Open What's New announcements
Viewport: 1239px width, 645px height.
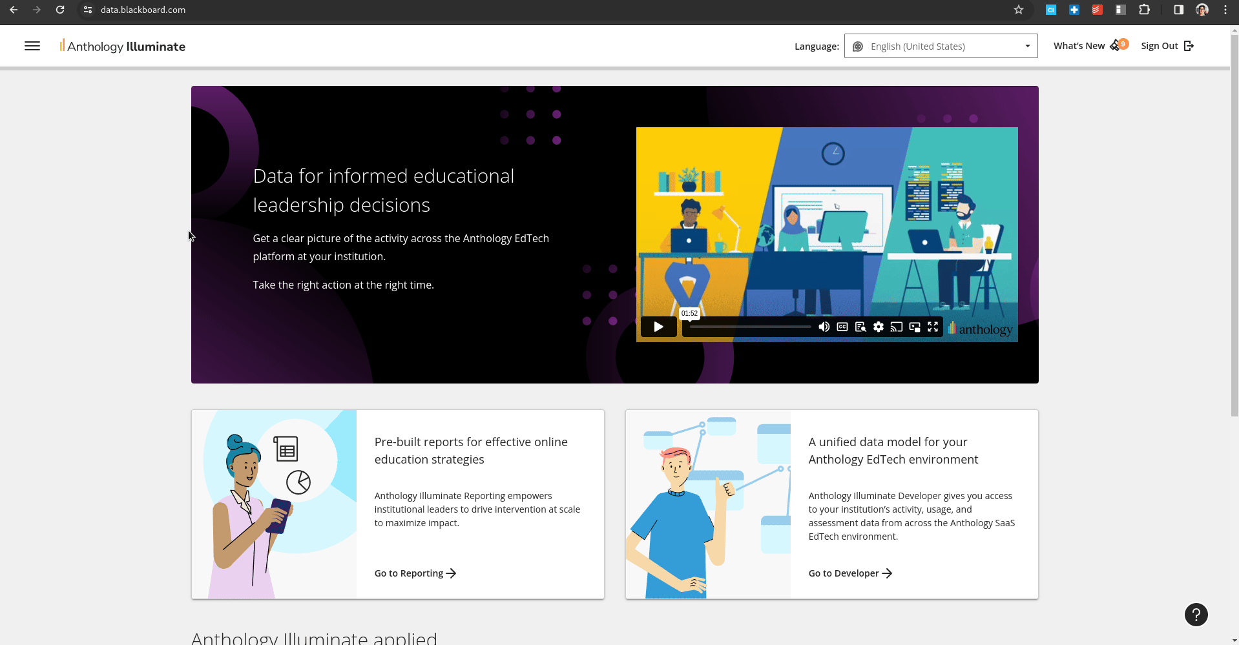1090,46
